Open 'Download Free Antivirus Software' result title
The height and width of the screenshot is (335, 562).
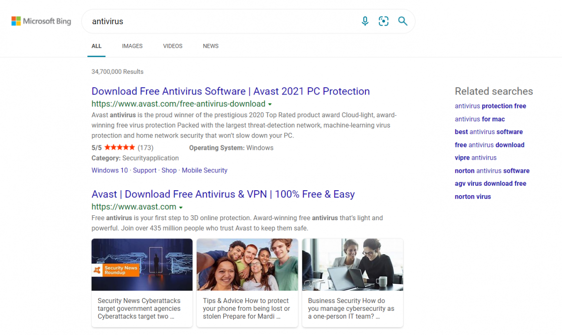[x=230, y=91]
